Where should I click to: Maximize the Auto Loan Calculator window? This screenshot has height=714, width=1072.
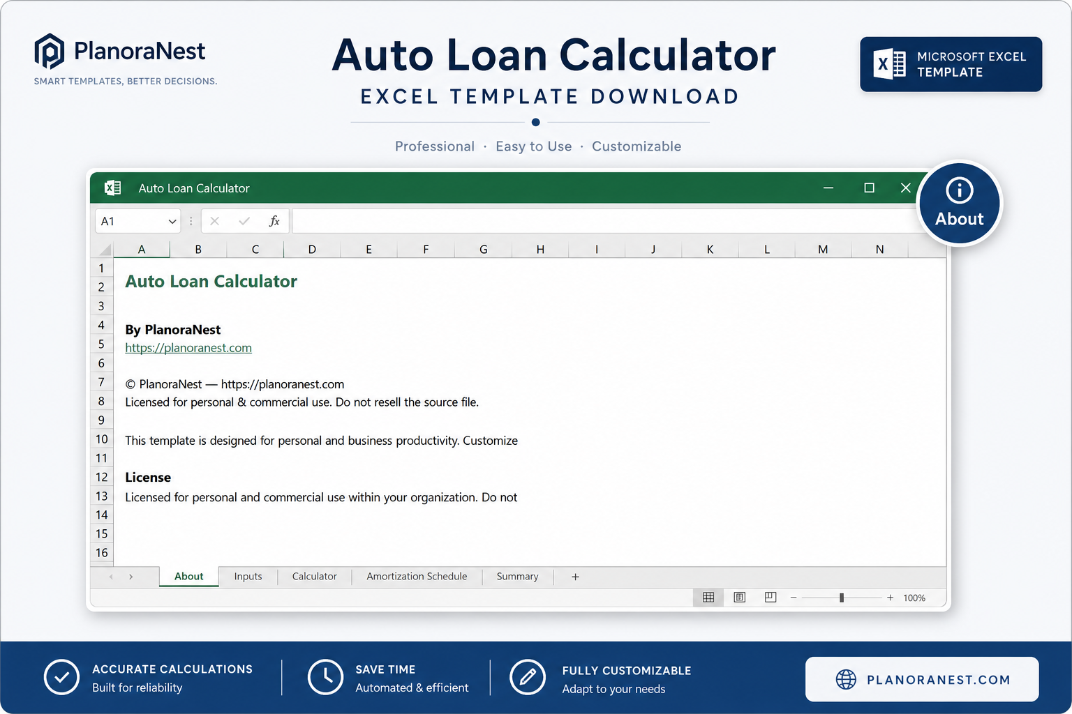(x=869, y=188)
